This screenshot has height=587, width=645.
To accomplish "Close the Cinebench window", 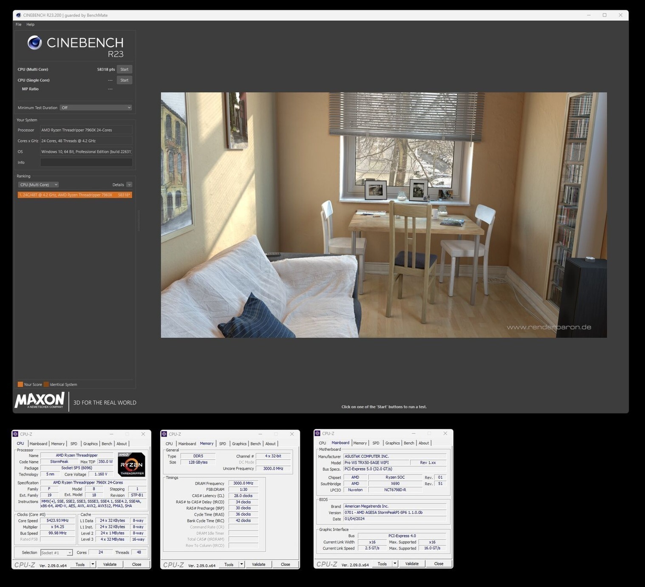I will pos(620,15).
